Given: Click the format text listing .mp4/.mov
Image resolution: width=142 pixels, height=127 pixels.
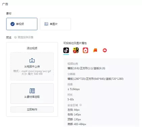Looking at the screenshot, I should 32,71.
